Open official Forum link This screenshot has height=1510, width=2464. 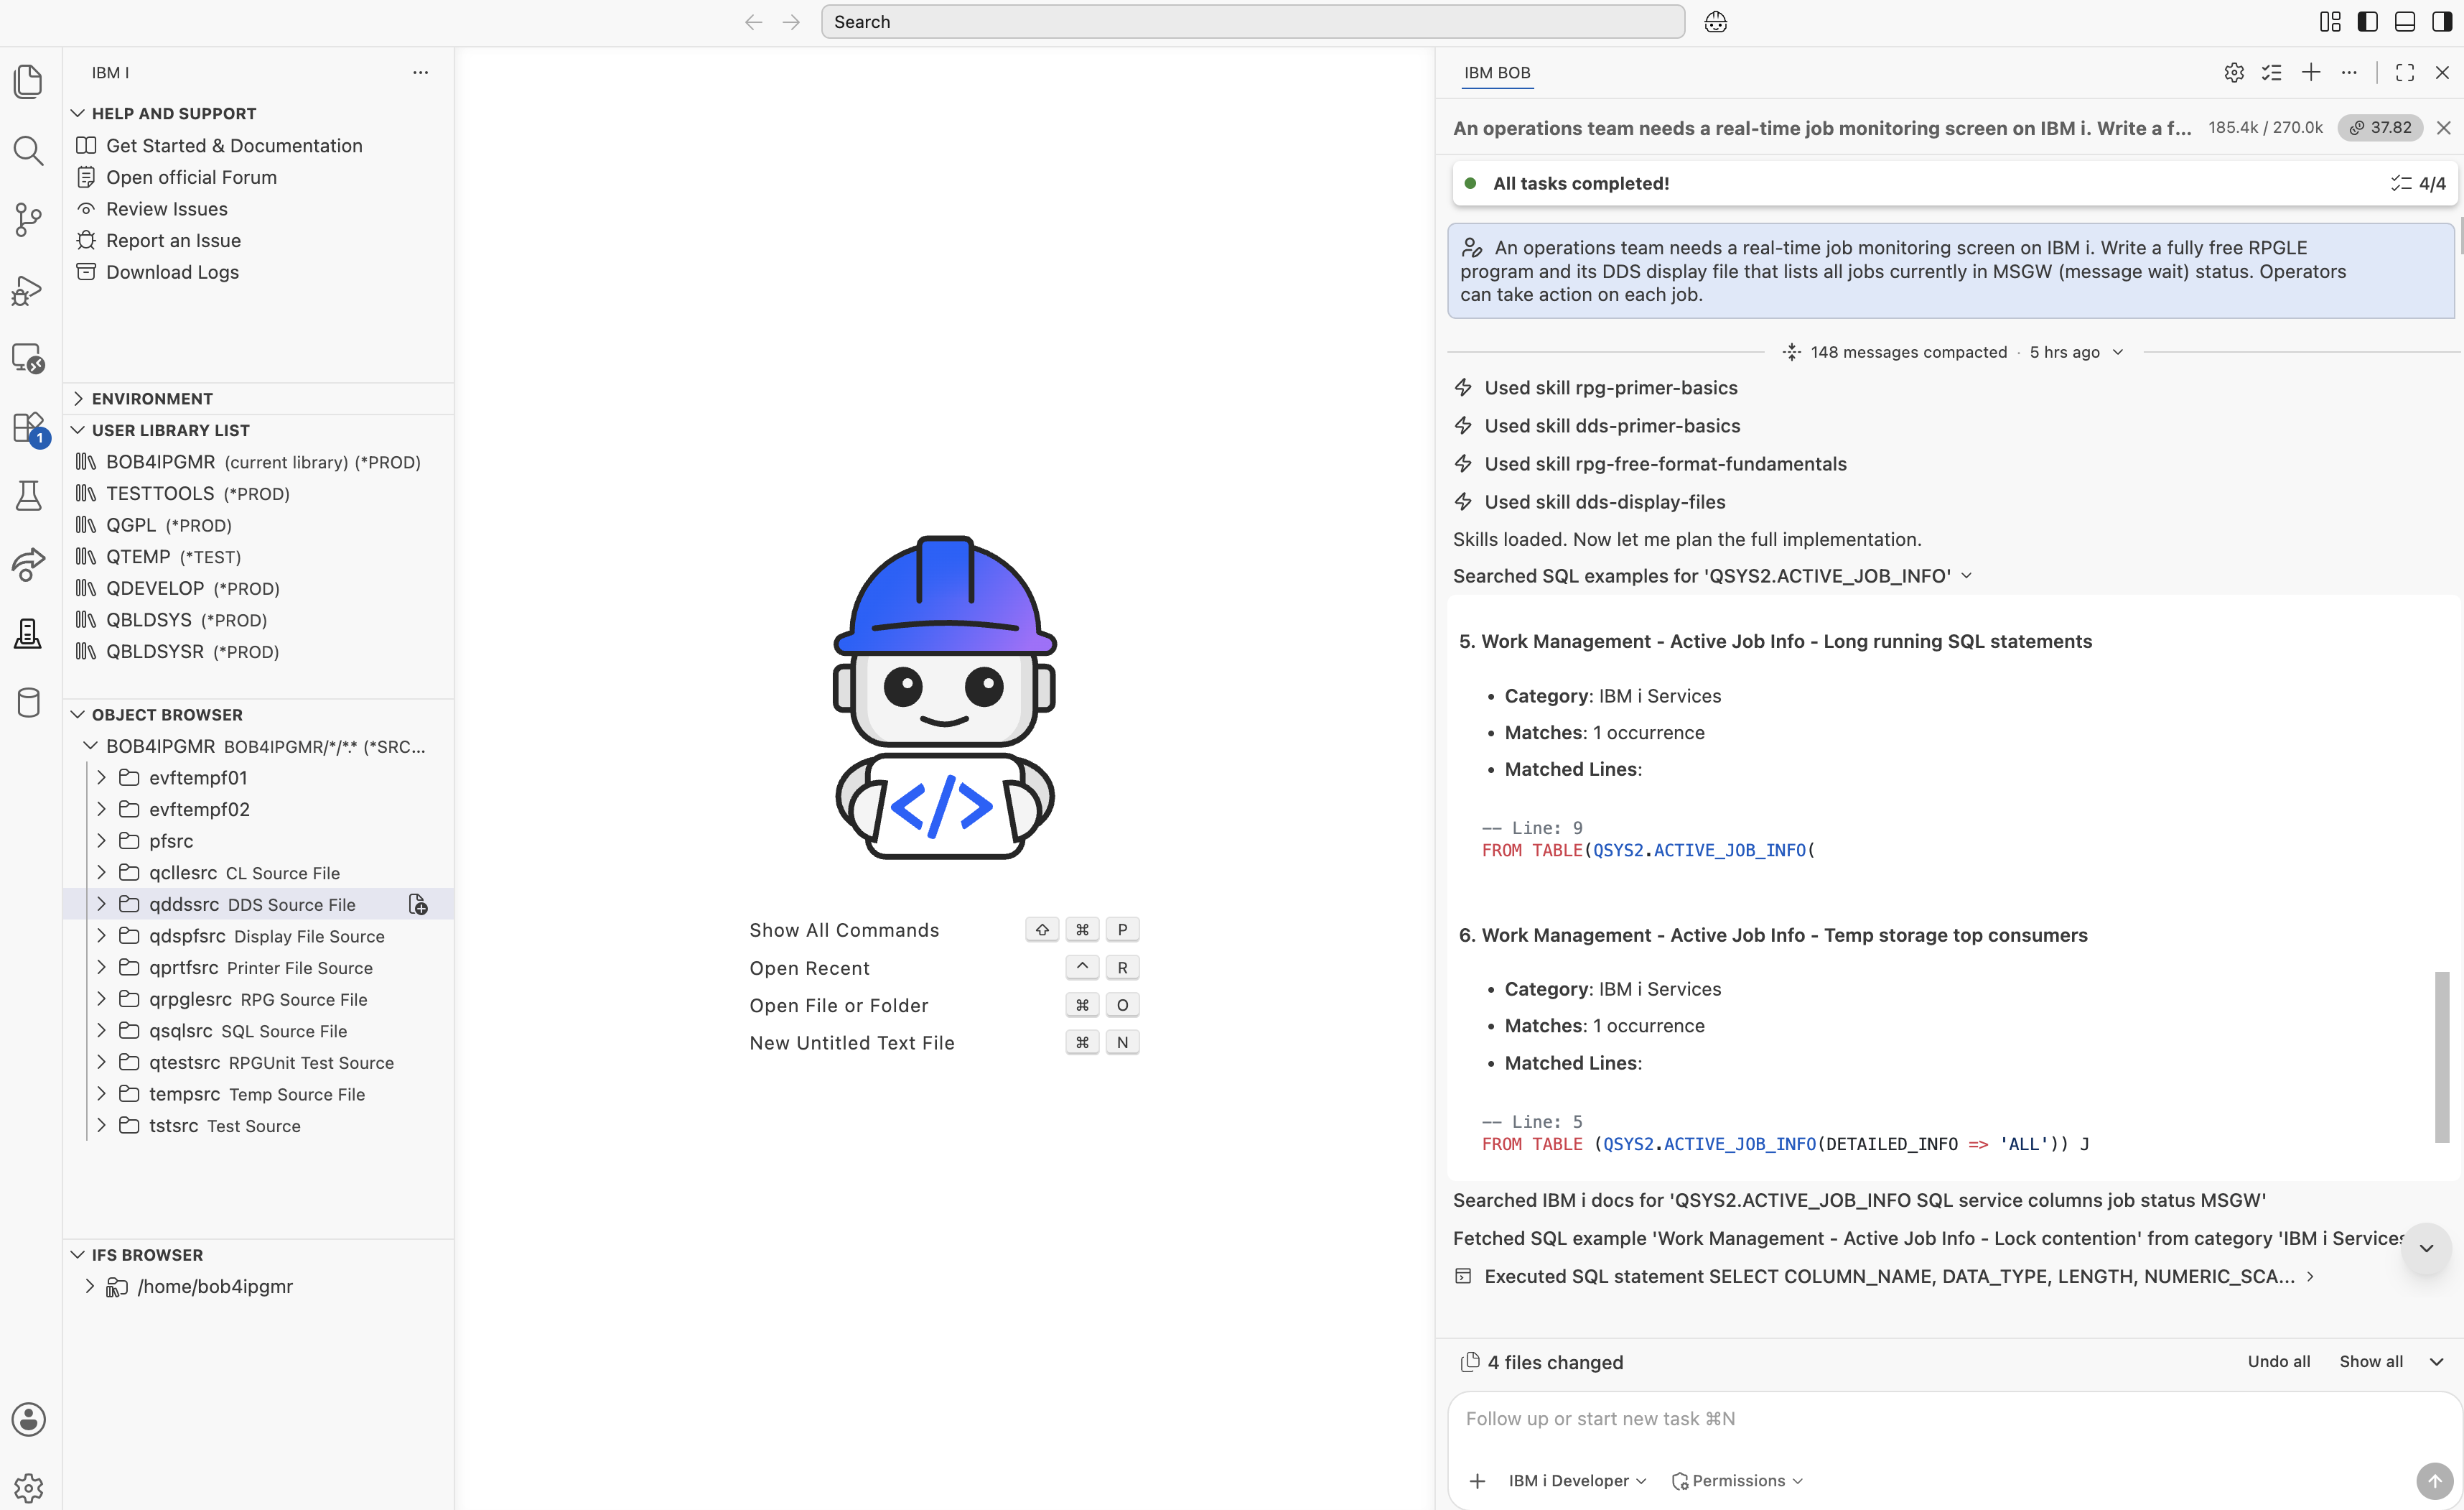tap(191, 177)
